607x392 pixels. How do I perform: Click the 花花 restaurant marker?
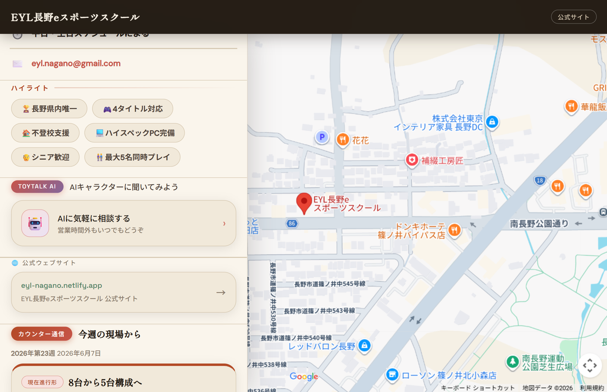(343, 140)
